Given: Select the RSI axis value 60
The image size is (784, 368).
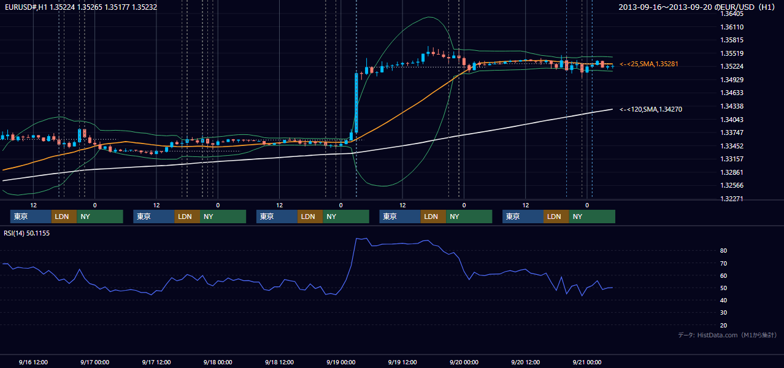Looking at the screenshot, I should [x=723, y=275].
